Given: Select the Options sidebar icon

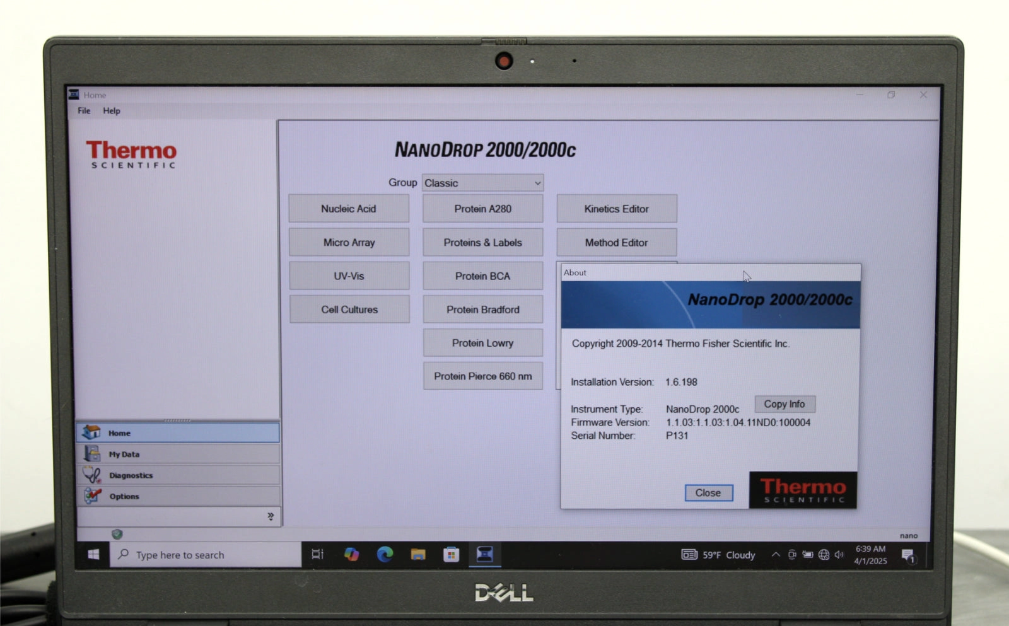Looking at the screenshot, I should tap(92, 496).
